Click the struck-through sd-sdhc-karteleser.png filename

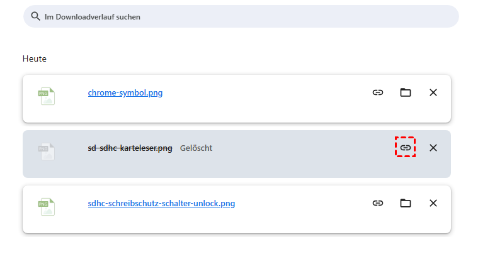pyautogui.click(x=130, y=148)
